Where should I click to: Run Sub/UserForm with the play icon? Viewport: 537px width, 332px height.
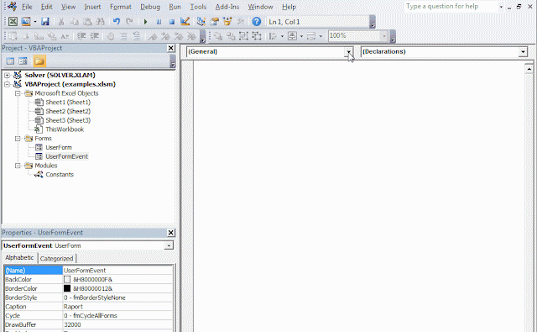(145, 22)
